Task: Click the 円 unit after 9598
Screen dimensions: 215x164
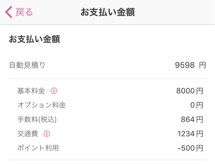Action: [x=202, y=65]
